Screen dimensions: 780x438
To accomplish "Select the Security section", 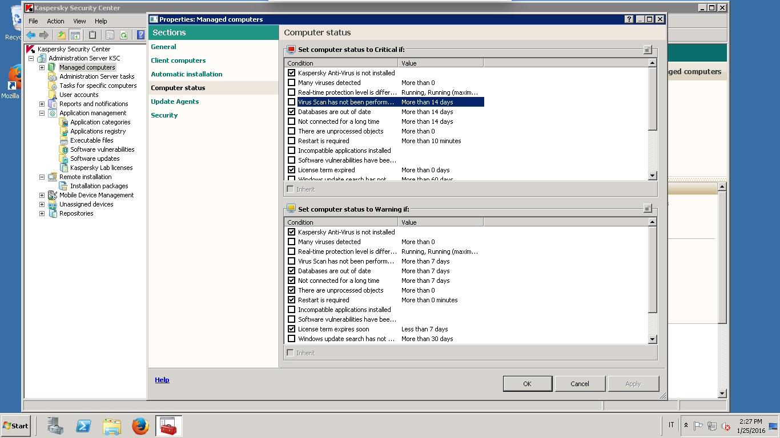I will click(164, 115).
